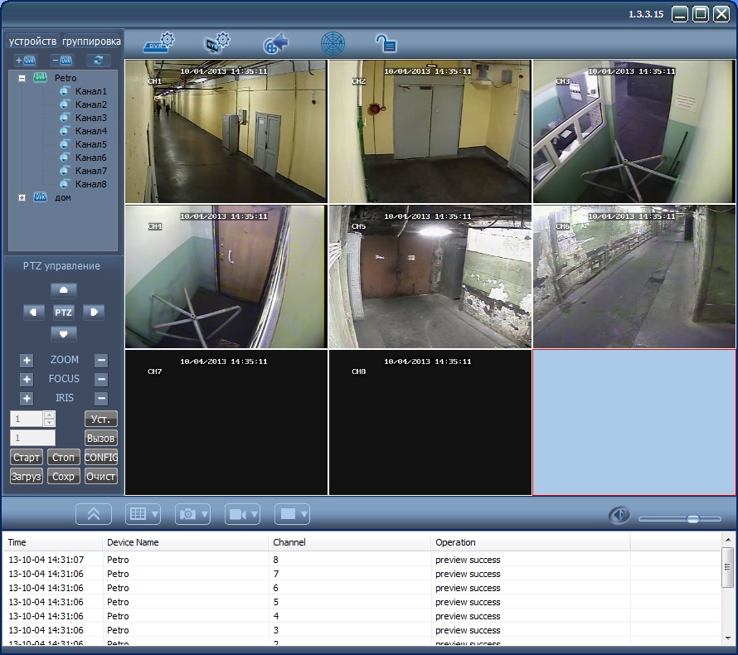Click the Загруз button
Screen dimensions: 738x655
coord(27,476)
